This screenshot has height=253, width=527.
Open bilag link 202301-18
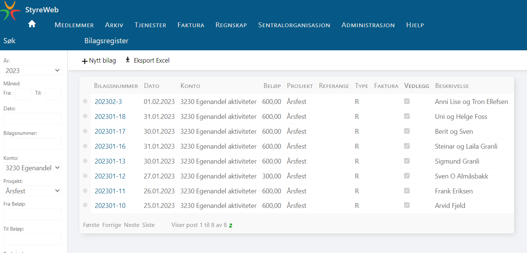(x=110, y=117)
